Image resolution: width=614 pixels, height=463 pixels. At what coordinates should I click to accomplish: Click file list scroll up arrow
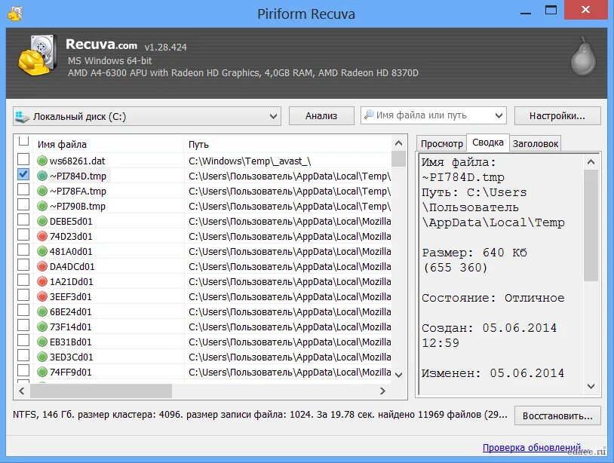pos(398,143)
